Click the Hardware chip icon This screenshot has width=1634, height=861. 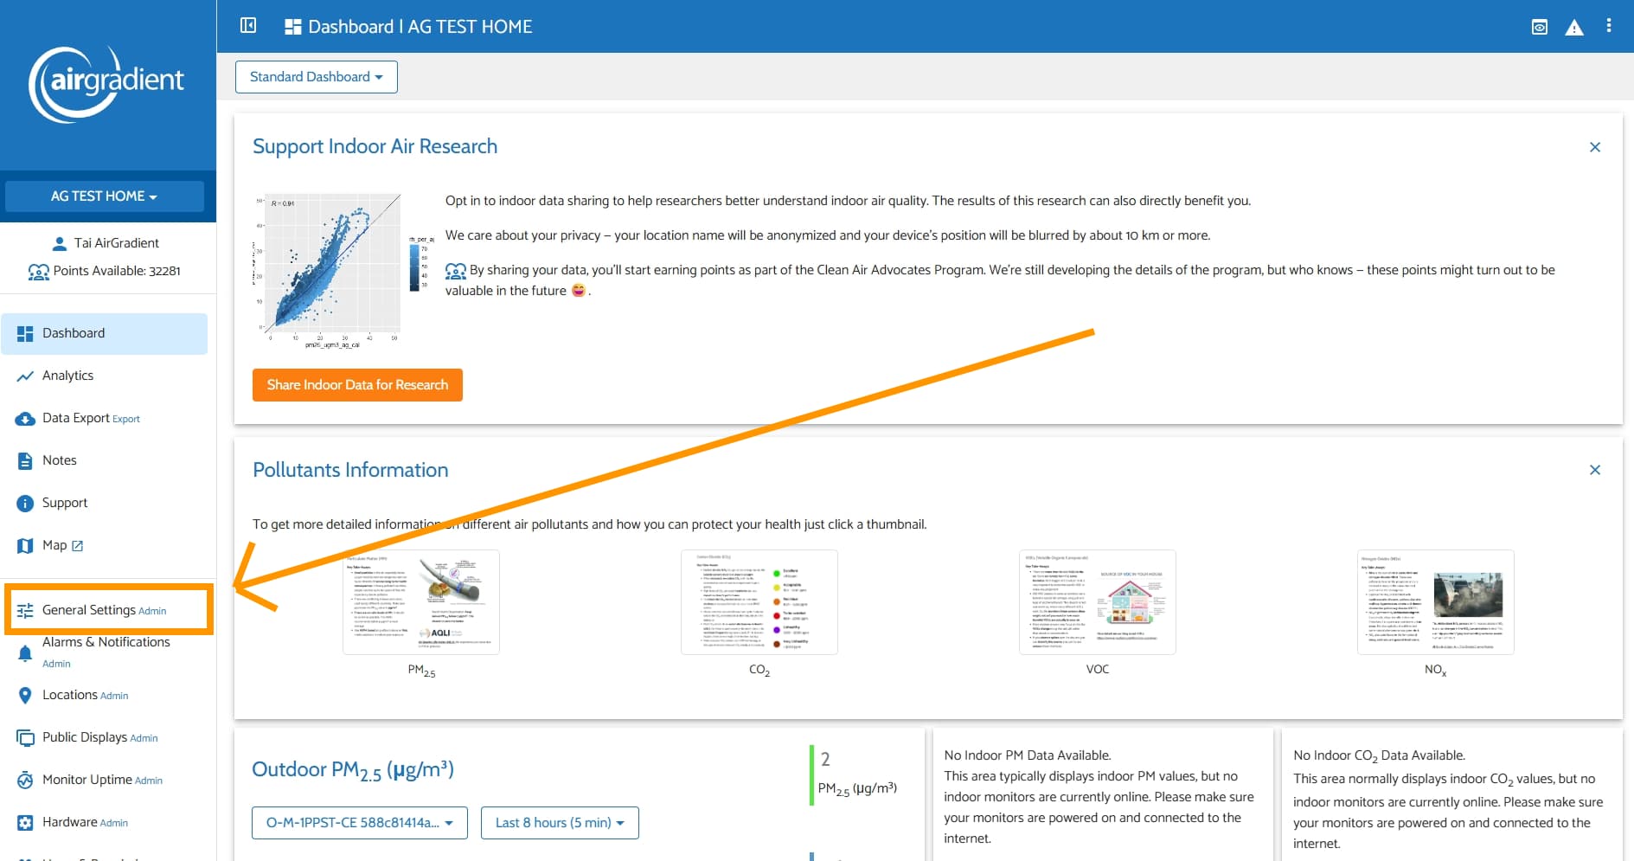(x=25, y=823)
